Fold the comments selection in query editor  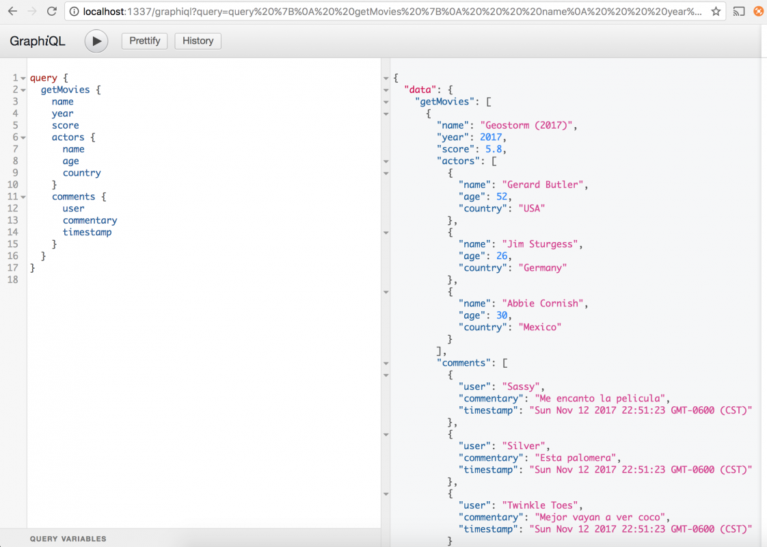coord(23,197)
